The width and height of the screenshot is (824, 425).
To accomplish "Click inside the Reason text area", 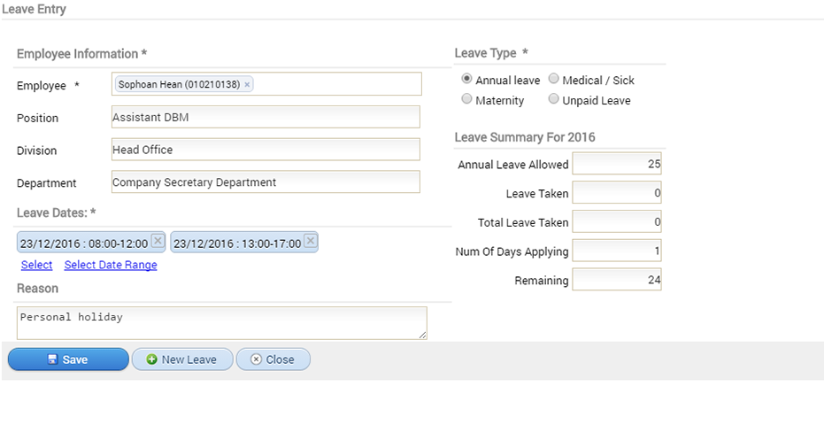I will 222,323.
